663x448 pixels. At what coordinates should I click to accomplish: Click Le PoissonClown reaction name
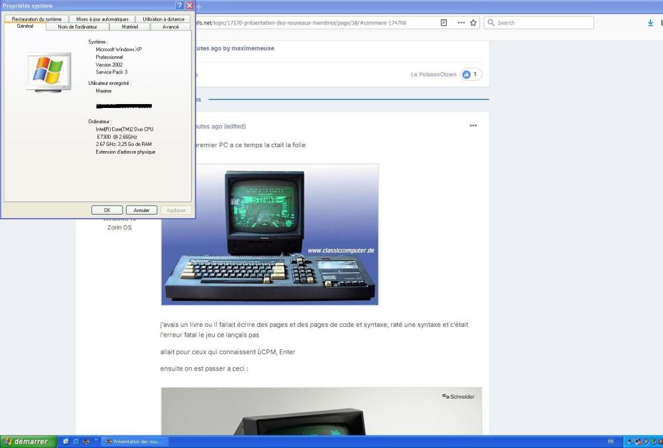click(434, 74)
